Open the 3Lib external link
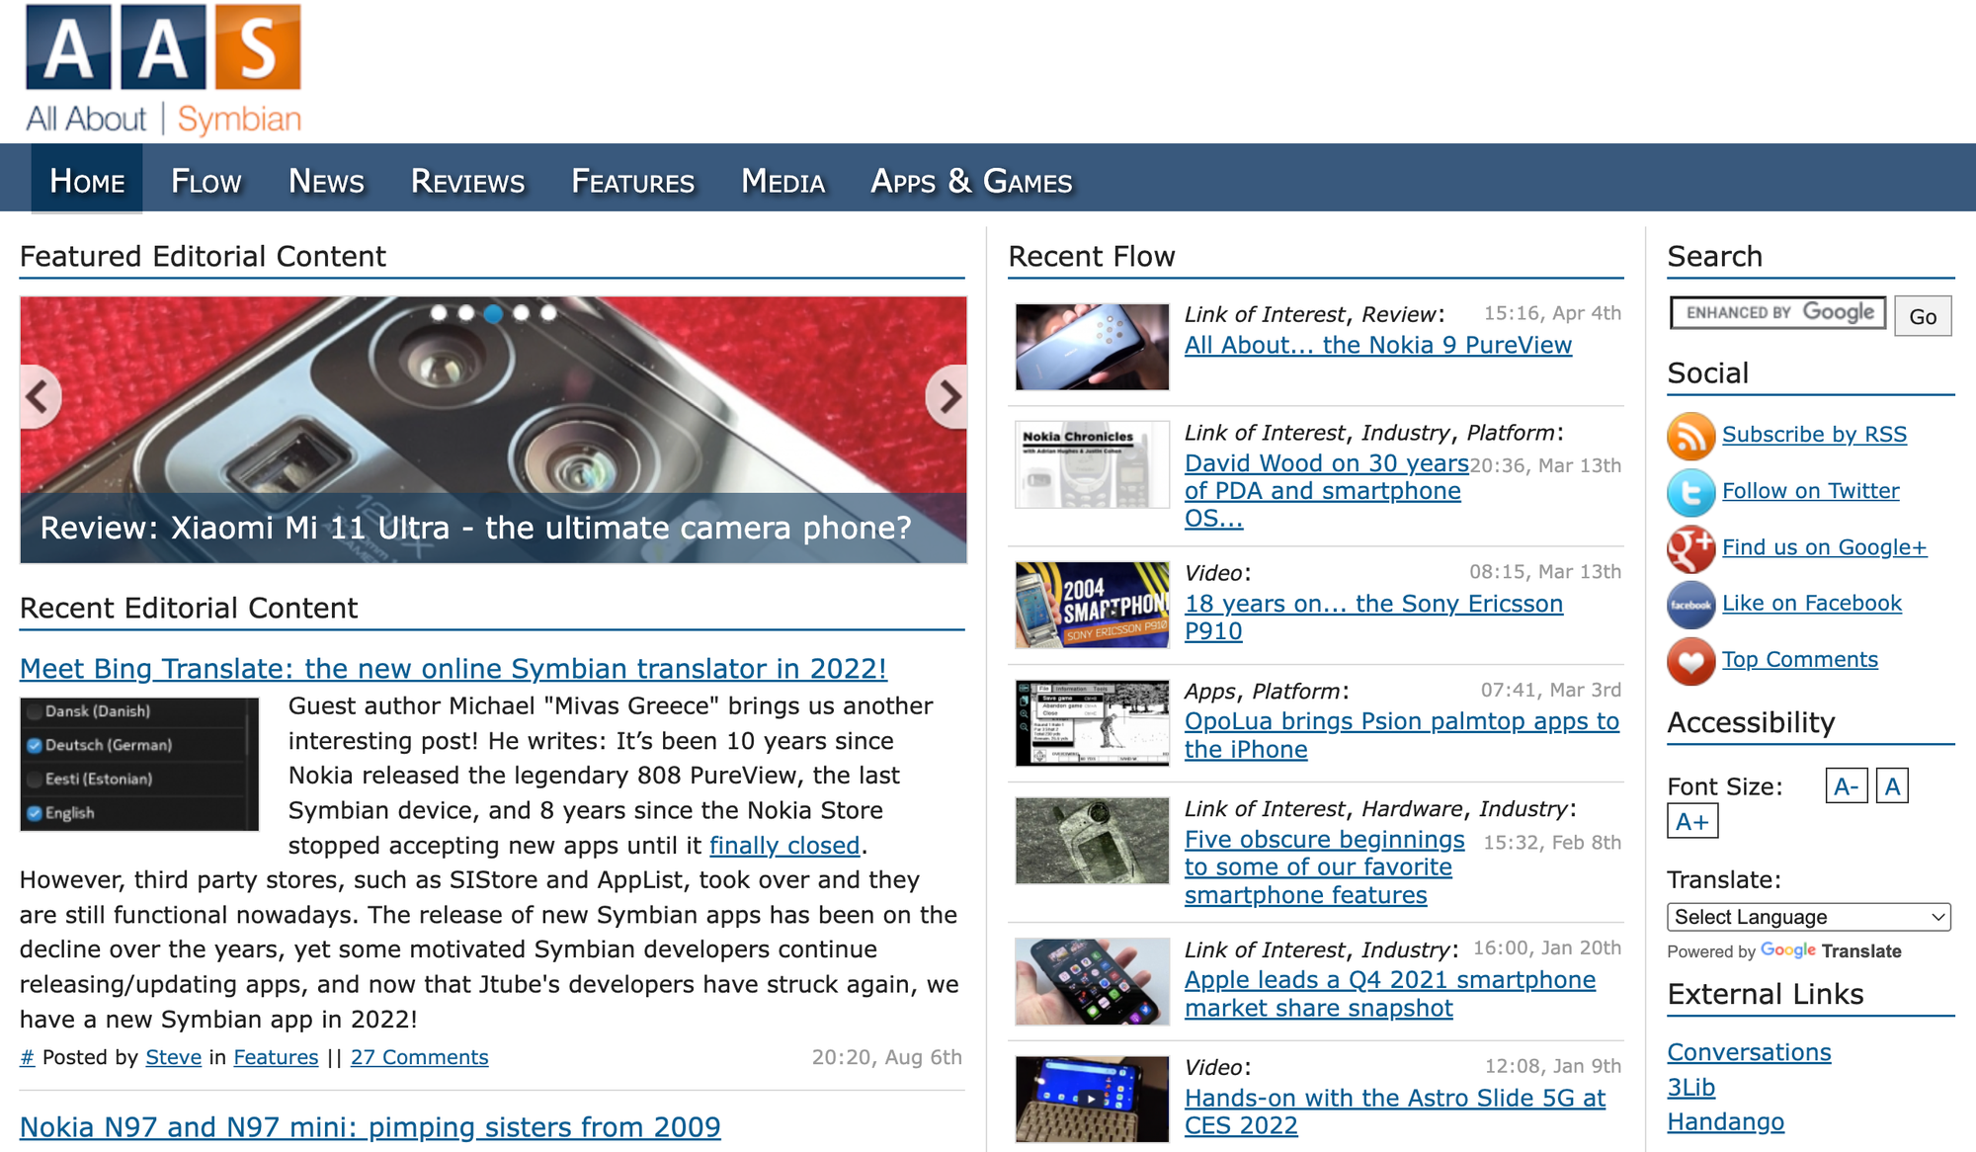Viewport: 1976px width, 1152px height. 1690,1088
